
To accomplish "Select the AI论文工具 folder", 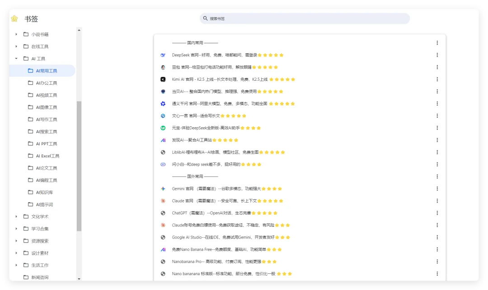I will [42, 168].
